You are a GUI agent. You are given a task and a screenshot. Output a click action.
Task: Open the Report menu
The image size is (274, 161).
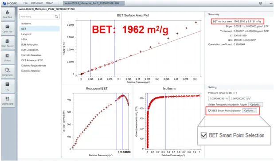(50, 3)
